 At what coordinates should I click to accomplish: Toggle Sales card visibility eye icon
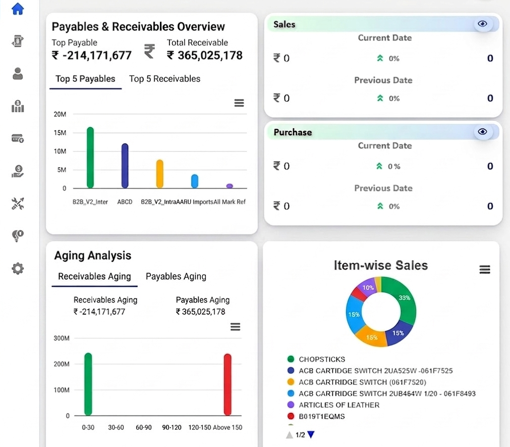pyautogui.click(x=482, y=24)
